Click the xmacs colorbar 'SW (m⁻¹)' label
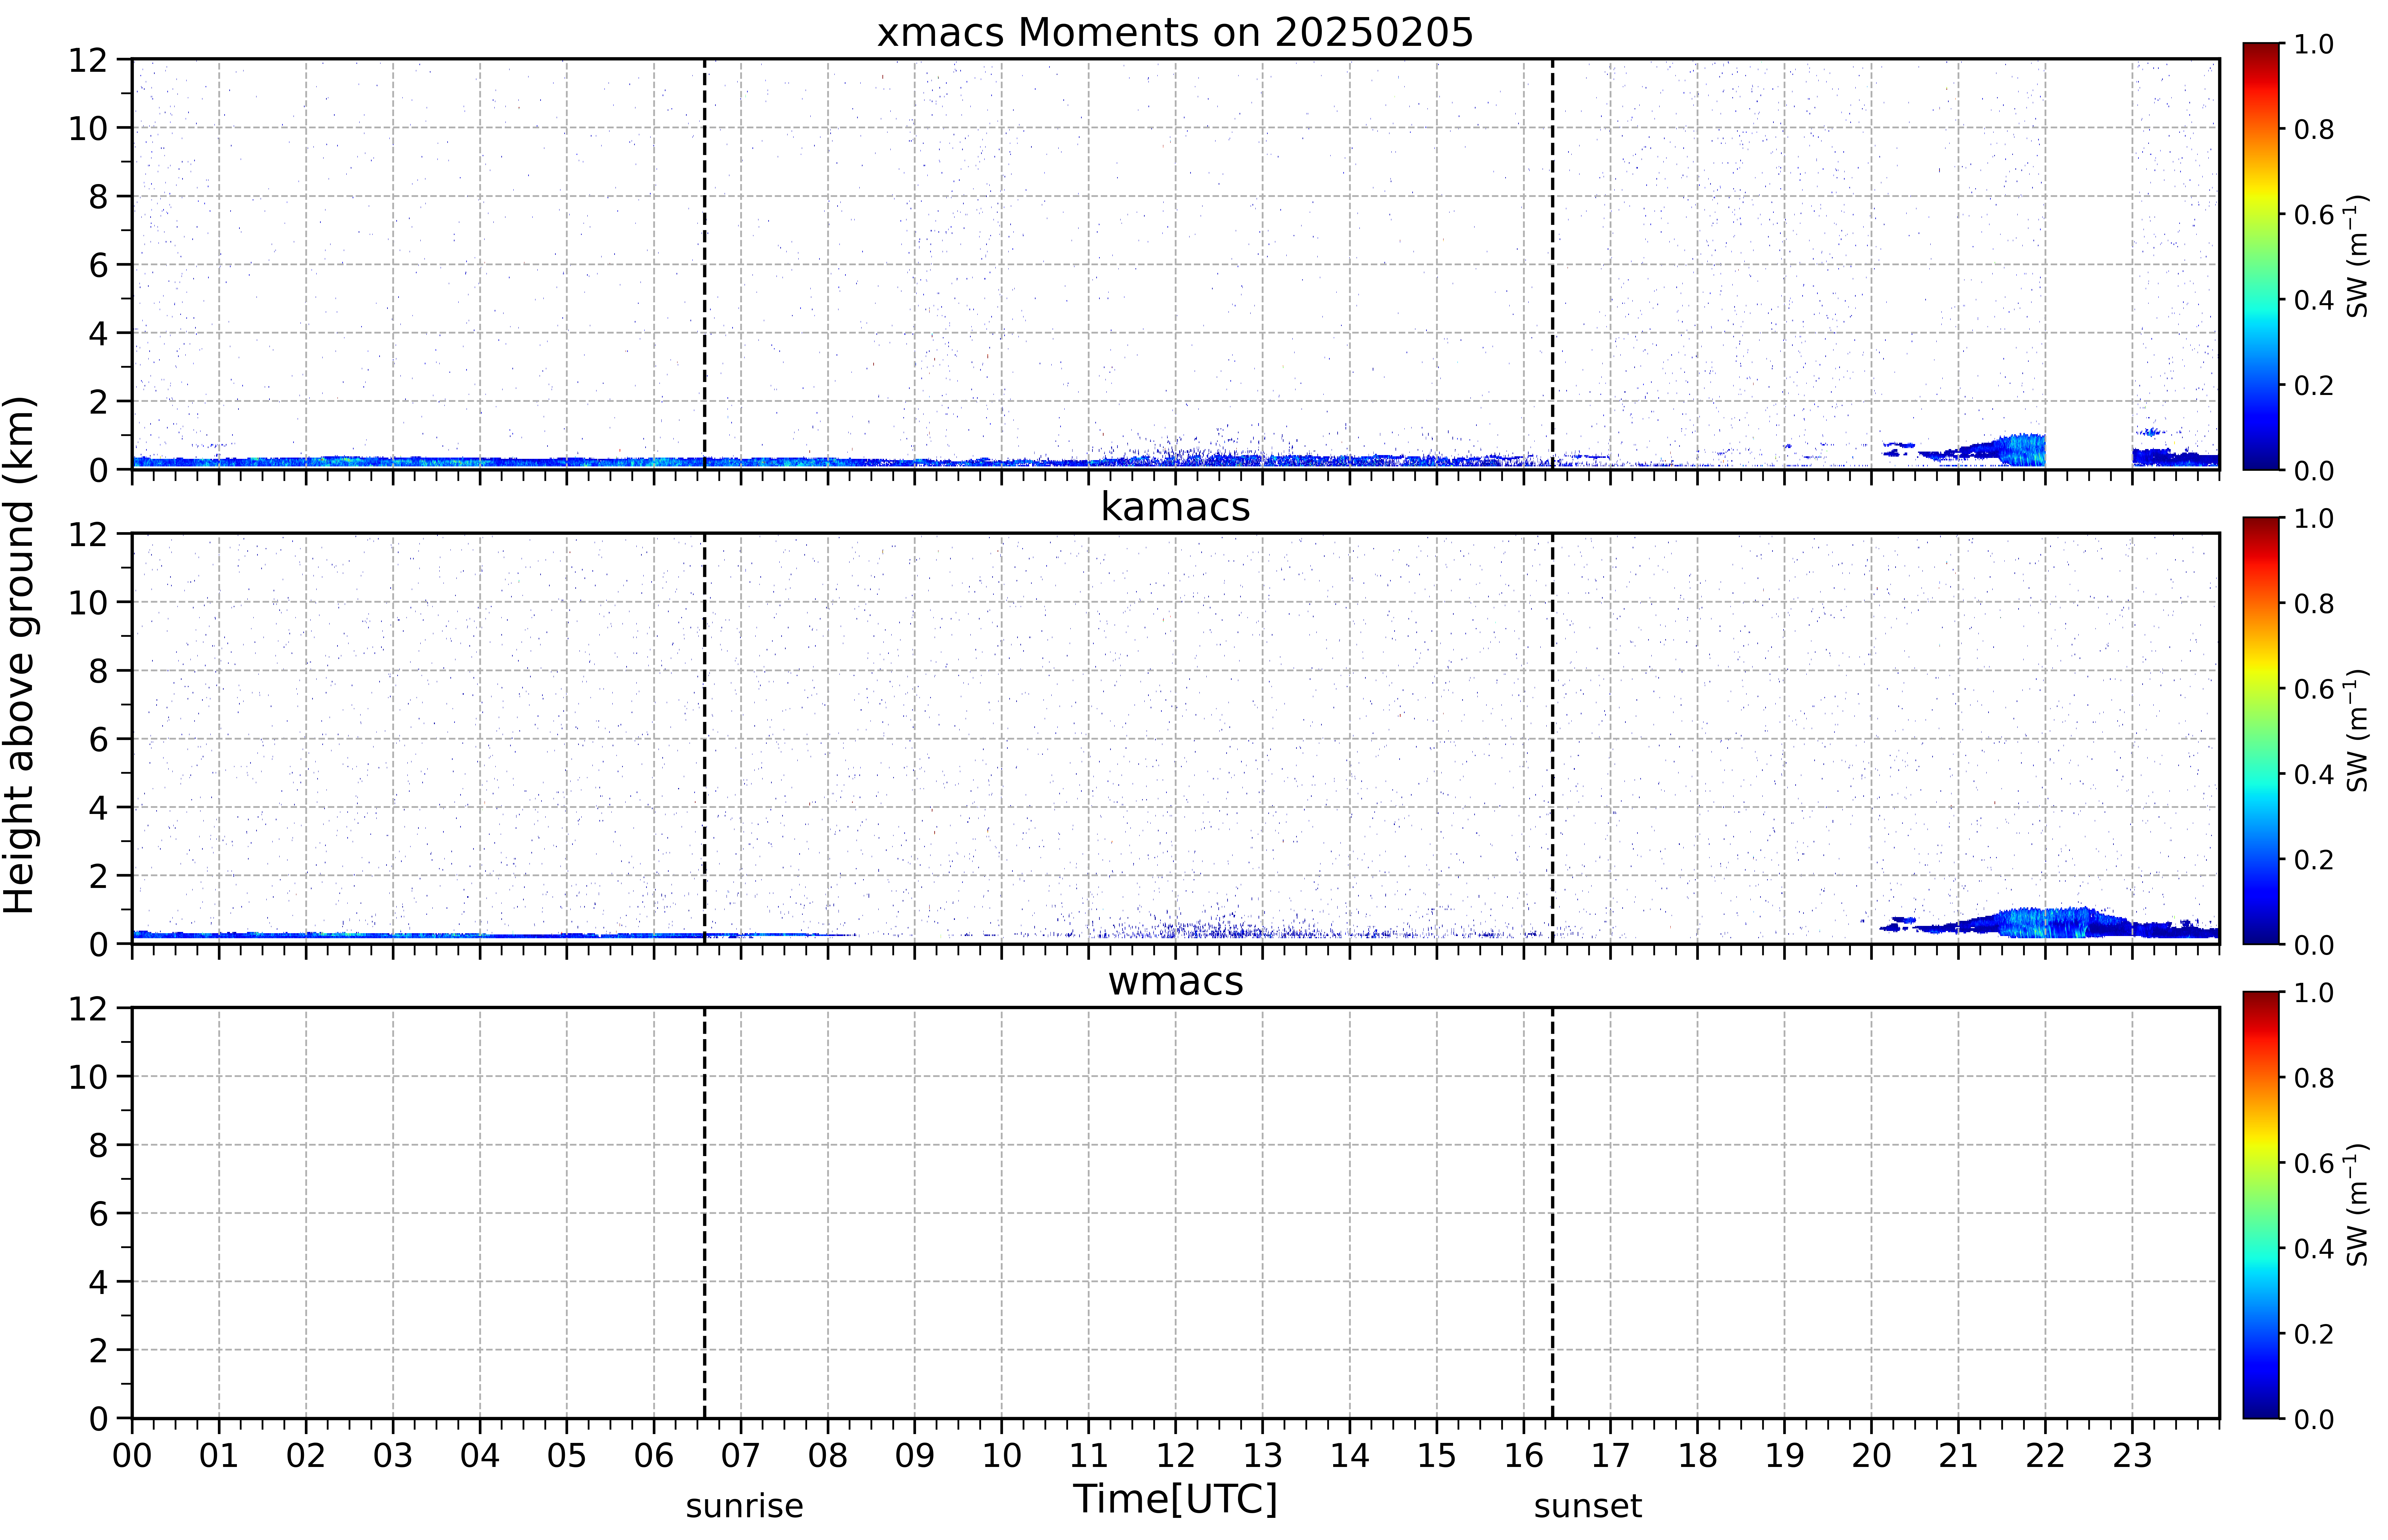The height and width of the screenshot is (1540, 2388). coord(2357,256)
